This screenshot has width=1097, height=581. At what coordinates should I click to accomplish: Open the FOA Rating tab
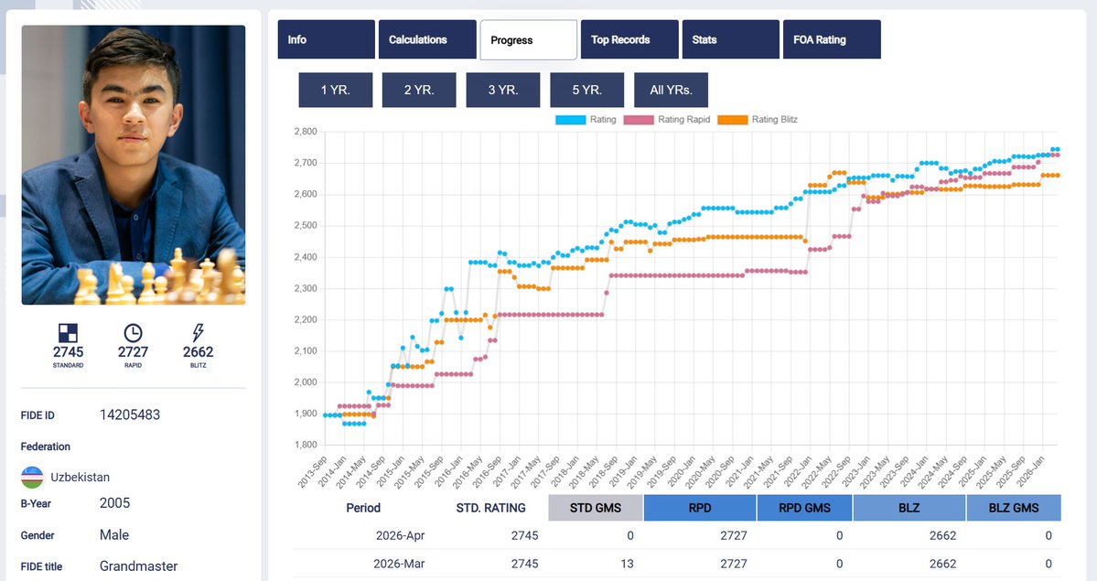831,39
